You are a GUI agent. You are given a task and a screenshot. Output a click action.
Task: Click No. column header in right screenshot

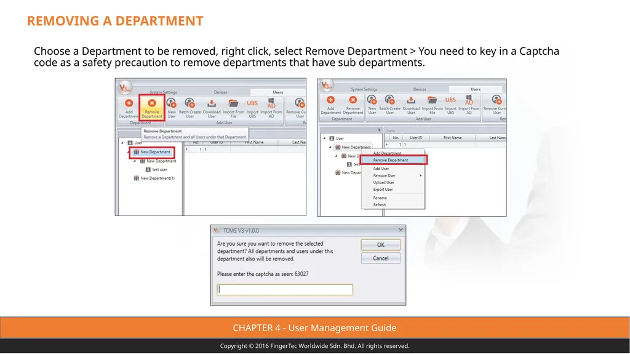click(x=396, y=137)
